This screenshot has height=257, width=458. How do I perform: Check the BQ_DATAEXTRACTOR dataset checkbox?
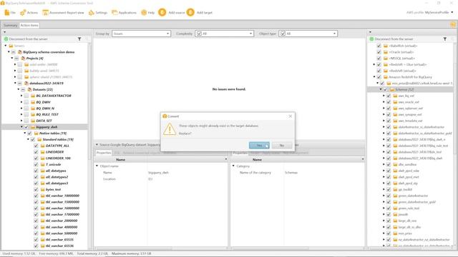click(x=26, y=96)
